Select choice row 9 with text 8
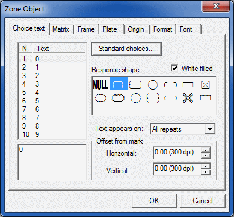The image size is (234, 217). (x=52, y=126)
